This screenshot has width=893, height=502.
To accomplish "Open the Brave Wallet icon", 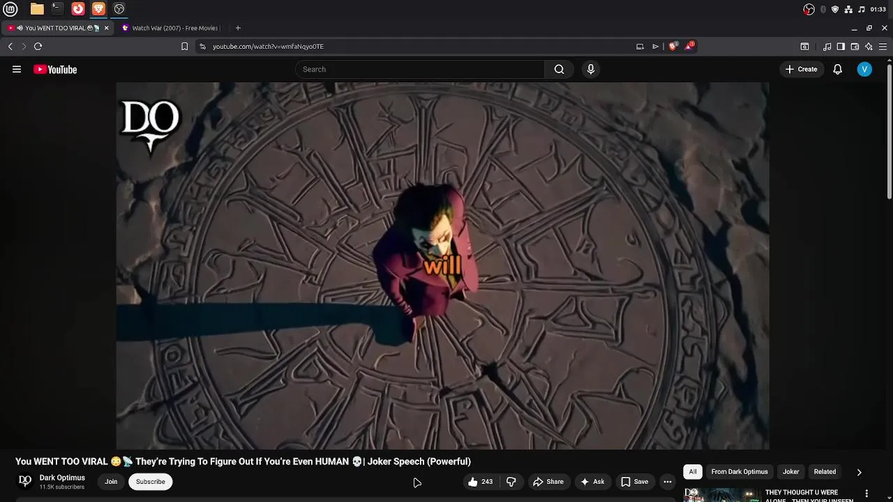I will click(x=855, y=47).
